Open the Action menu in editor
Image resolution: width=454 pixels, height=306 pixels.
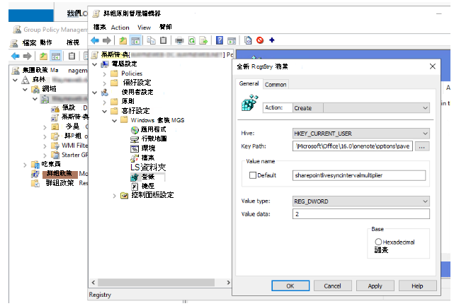[x=120, y=28]
